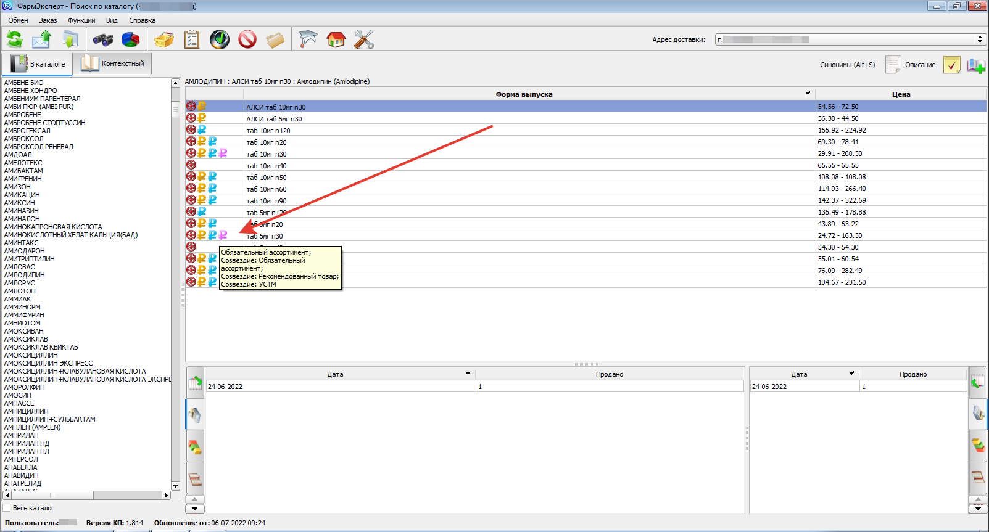Click the red prohibition sign icon
This screenshot has height=532, width=989.
point(247,39)
